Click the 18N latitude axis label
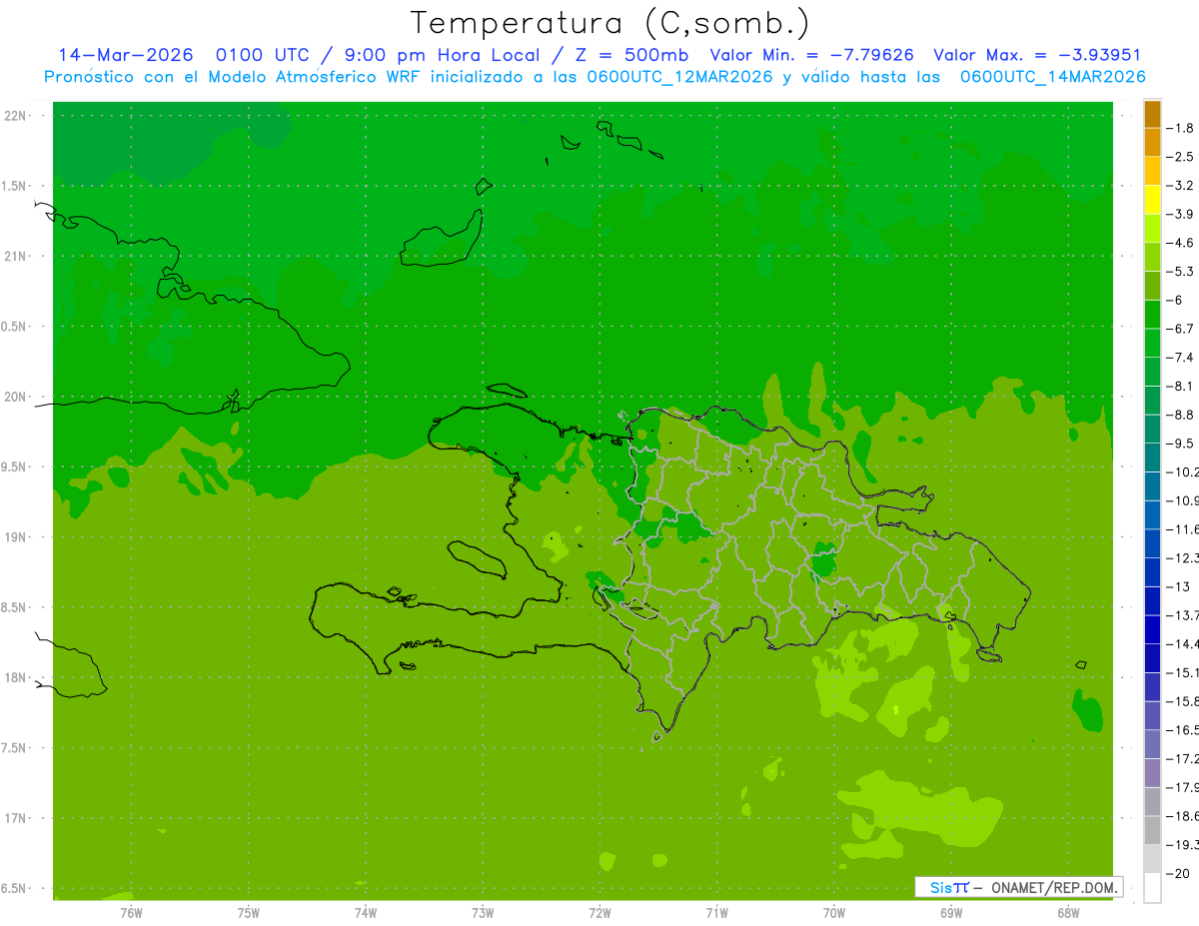This screenshot has width=1199, height=926. pos(16,678)
